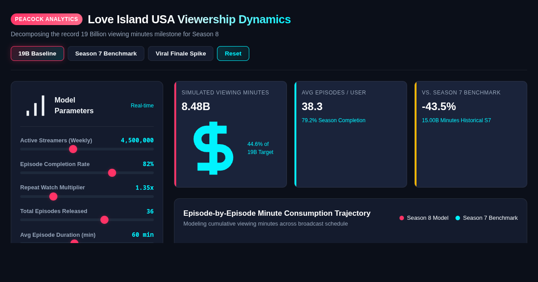Reset the model parameters

pyautogui.click(x=233, y=54)
